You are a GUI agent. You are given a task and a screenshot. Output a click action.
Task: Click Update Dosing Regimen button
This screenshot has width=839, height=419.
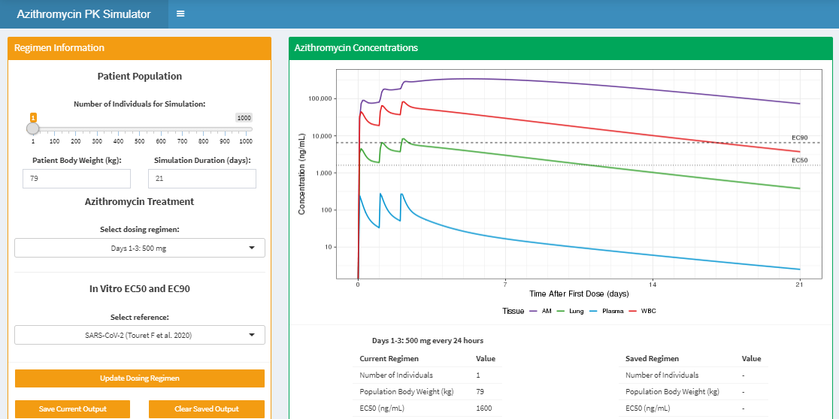140,378
